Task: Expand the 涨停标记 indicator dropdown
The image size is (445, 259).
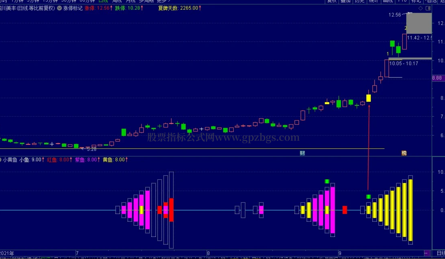Action: click(x=59, y=8)
